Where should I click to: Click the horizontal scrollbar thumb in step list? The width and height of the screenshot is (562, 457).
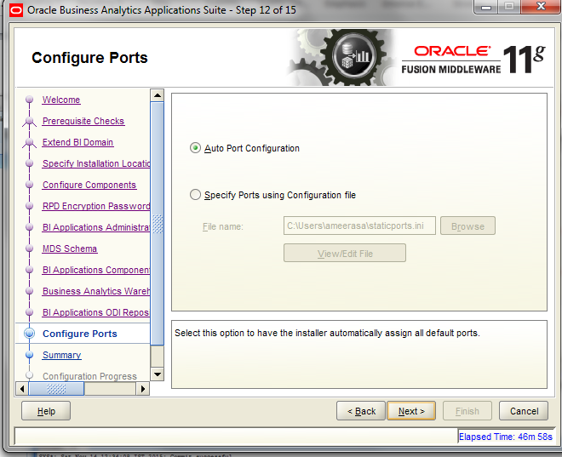[56, 389]
